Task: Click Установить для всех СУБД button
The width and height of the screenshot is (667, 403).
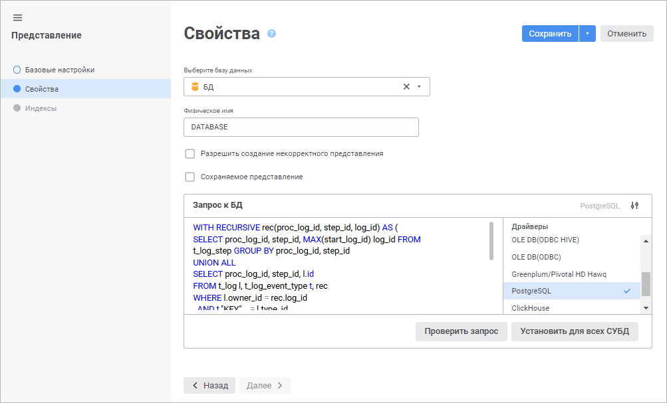Action: tap(574, 331)
